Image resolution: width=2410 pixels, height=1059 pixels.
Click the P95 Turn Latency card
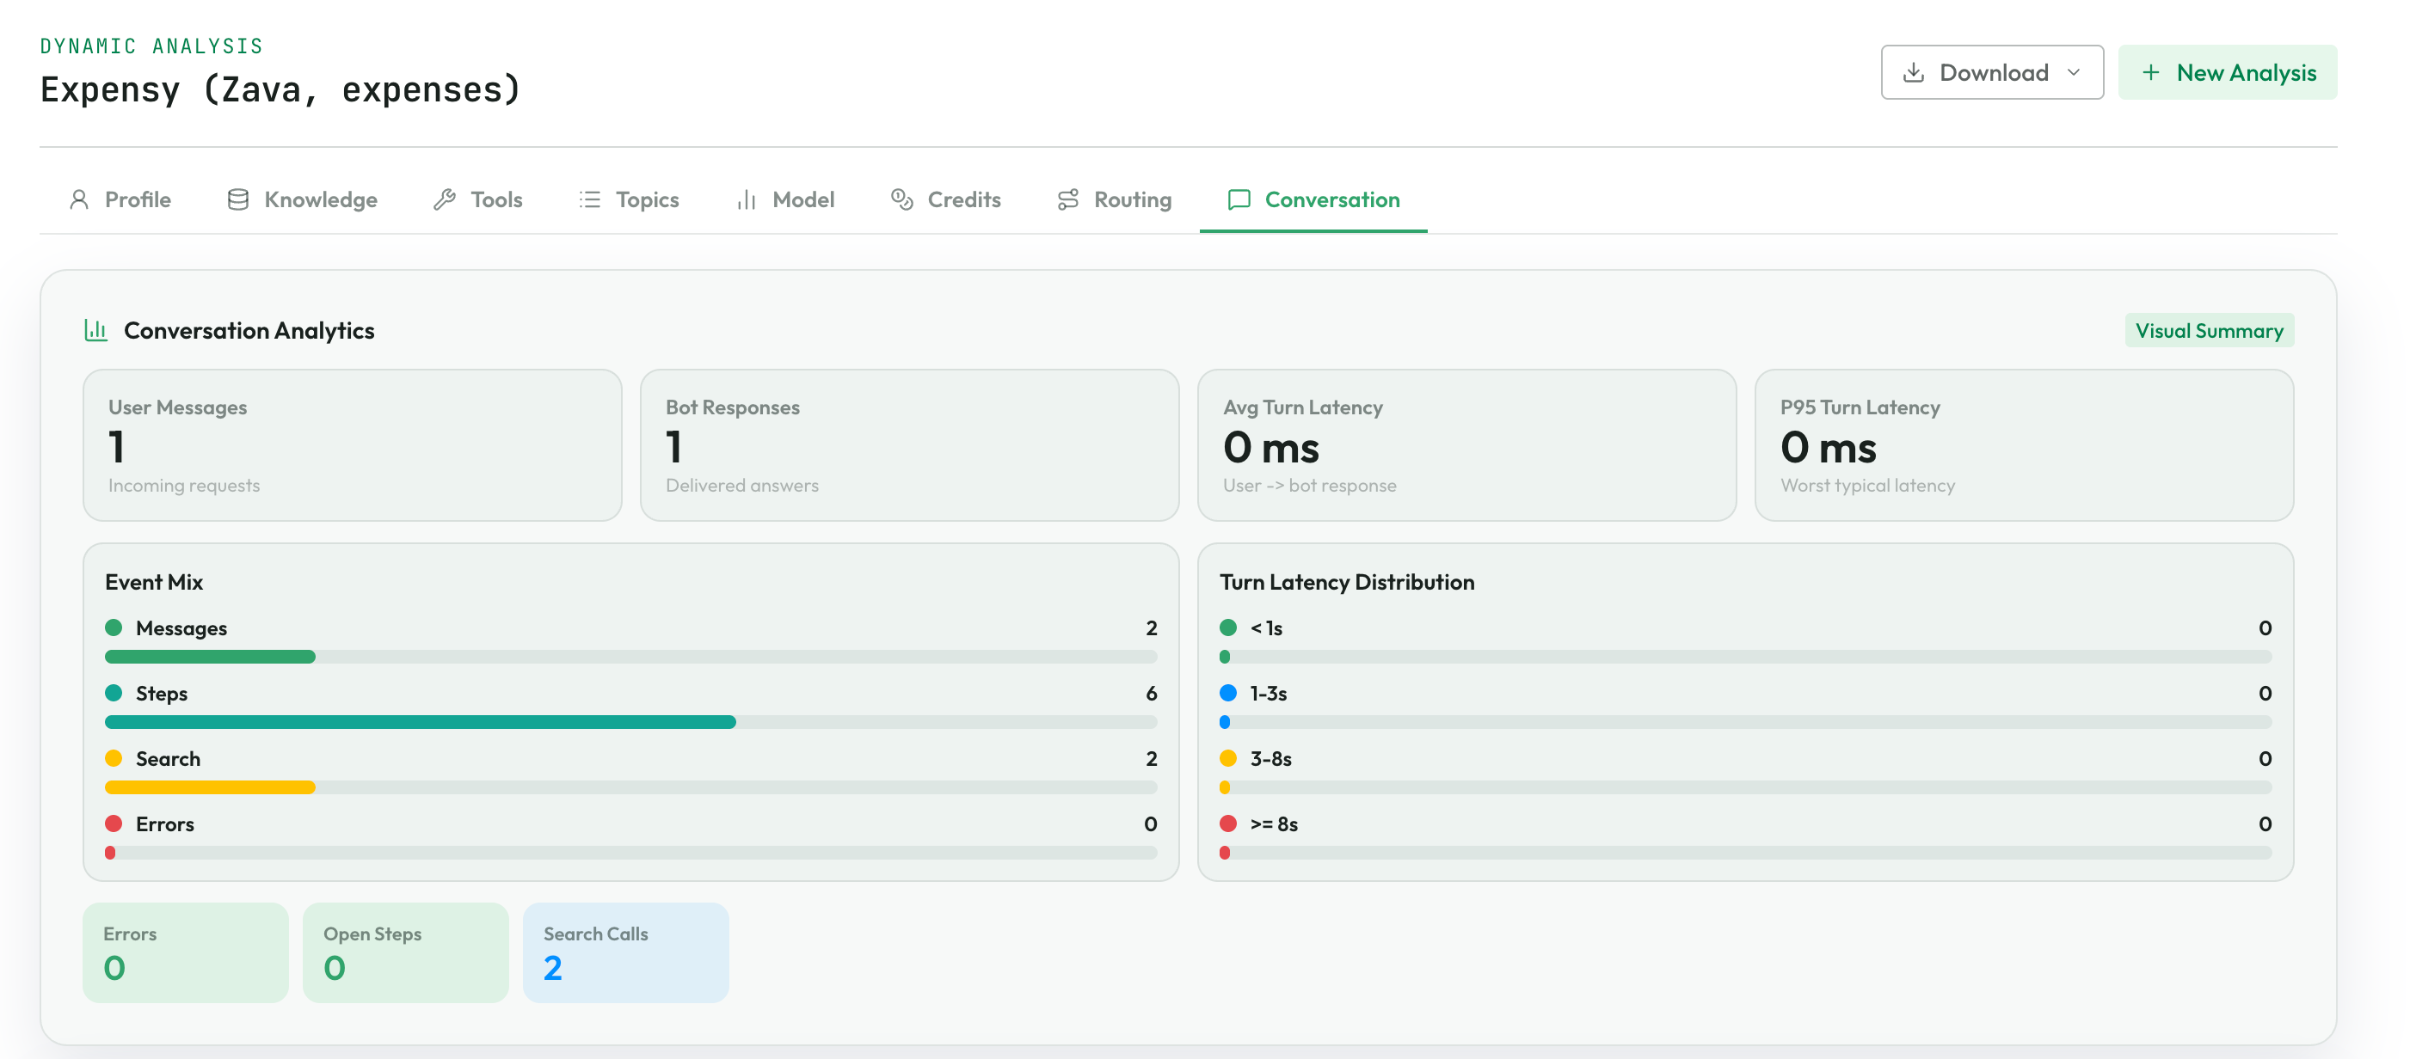pyautogui.click(x=2025, y=445)
